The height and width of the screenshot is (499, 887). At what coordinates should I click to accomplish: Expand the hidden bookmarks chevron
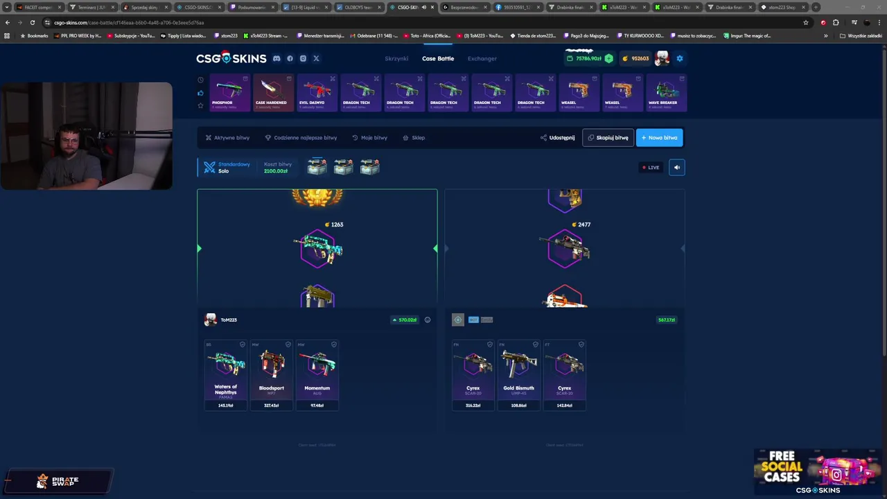825,35
